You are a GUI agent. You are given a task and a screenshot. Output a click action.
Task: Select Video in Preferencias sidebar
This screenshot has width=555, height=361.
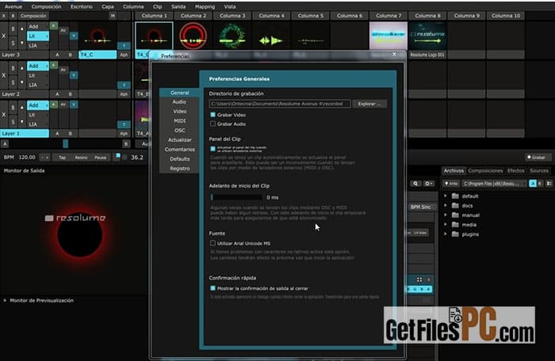pyautogui.click(x=179, y=112)
